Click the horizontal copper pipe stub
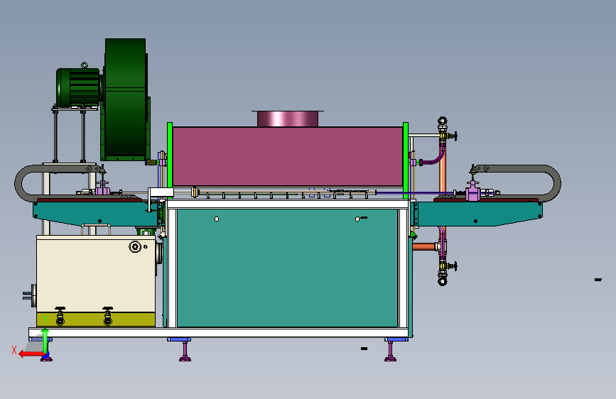 click(x=425, y=246)
